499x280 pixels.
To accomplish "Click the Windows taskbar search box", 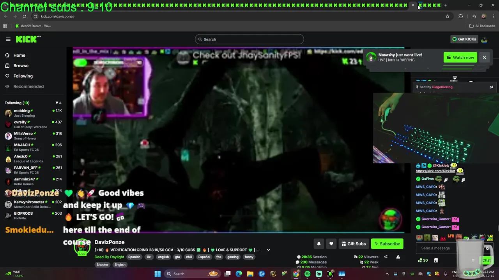I will click(193, 274).
